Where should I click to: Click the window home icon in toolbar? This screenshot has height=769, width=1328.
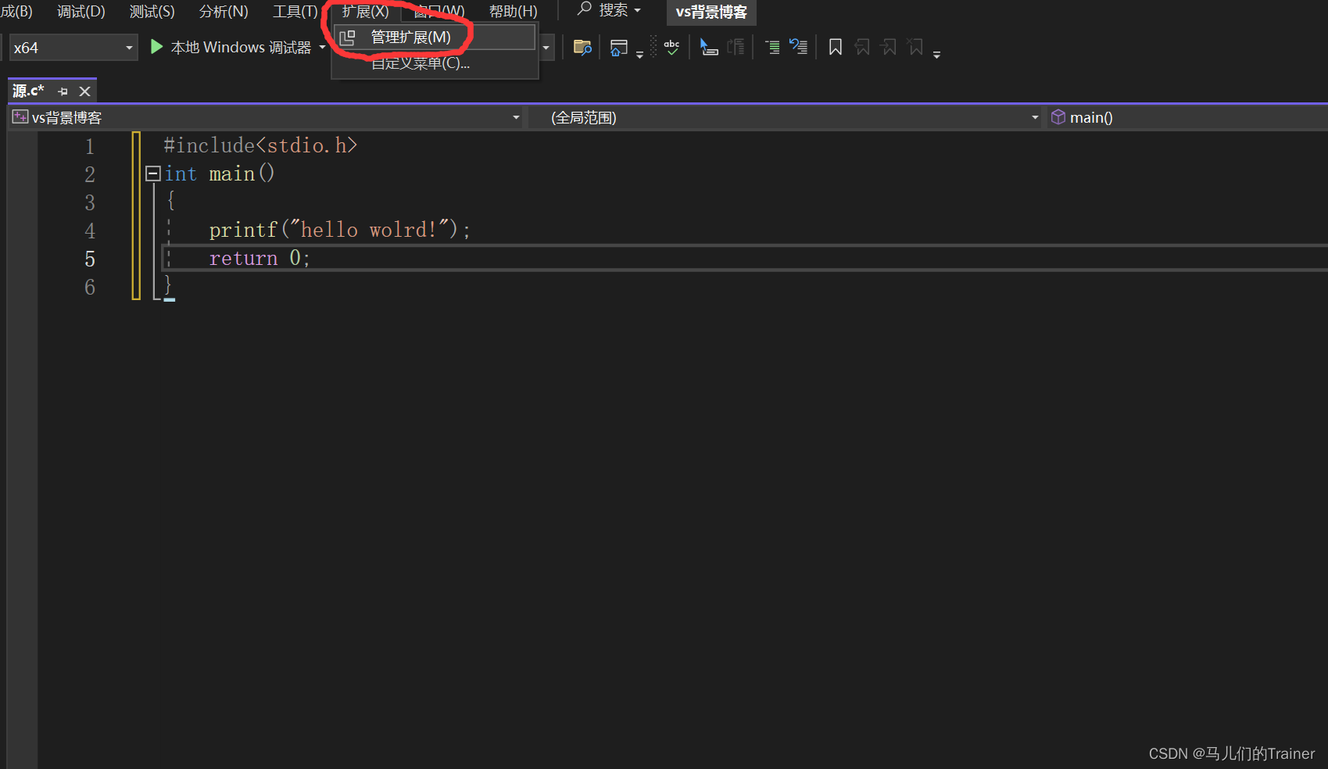[x=619, y=48]
